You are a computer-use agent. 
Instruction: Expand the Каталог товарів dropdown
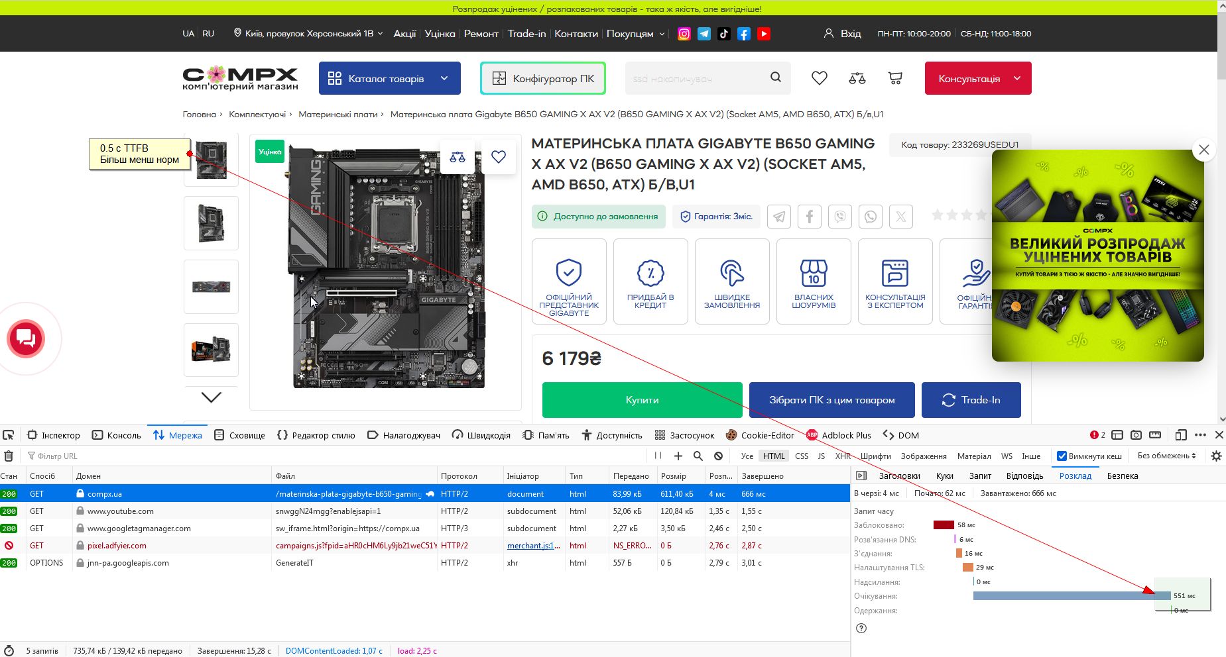point(389,78)
